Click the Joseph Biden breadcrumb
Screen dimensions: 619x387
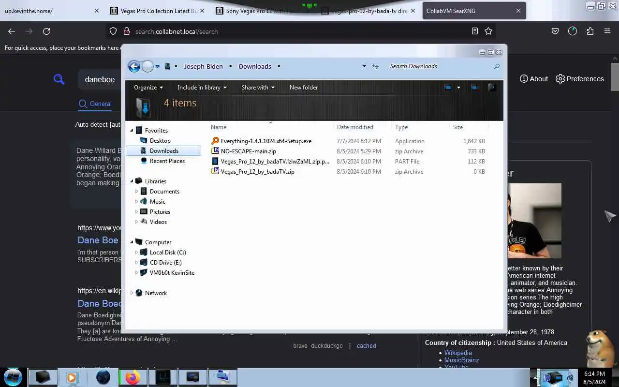click(x=203, y=66)
